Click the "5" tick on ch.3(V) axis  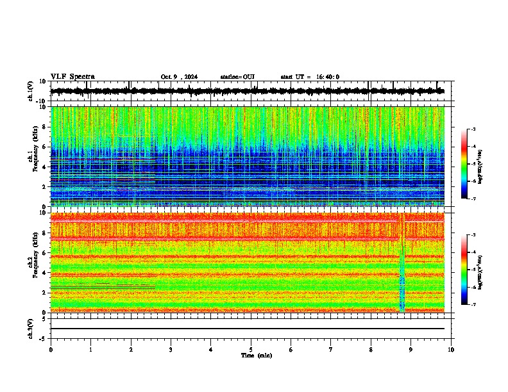[x=45, y=319]
